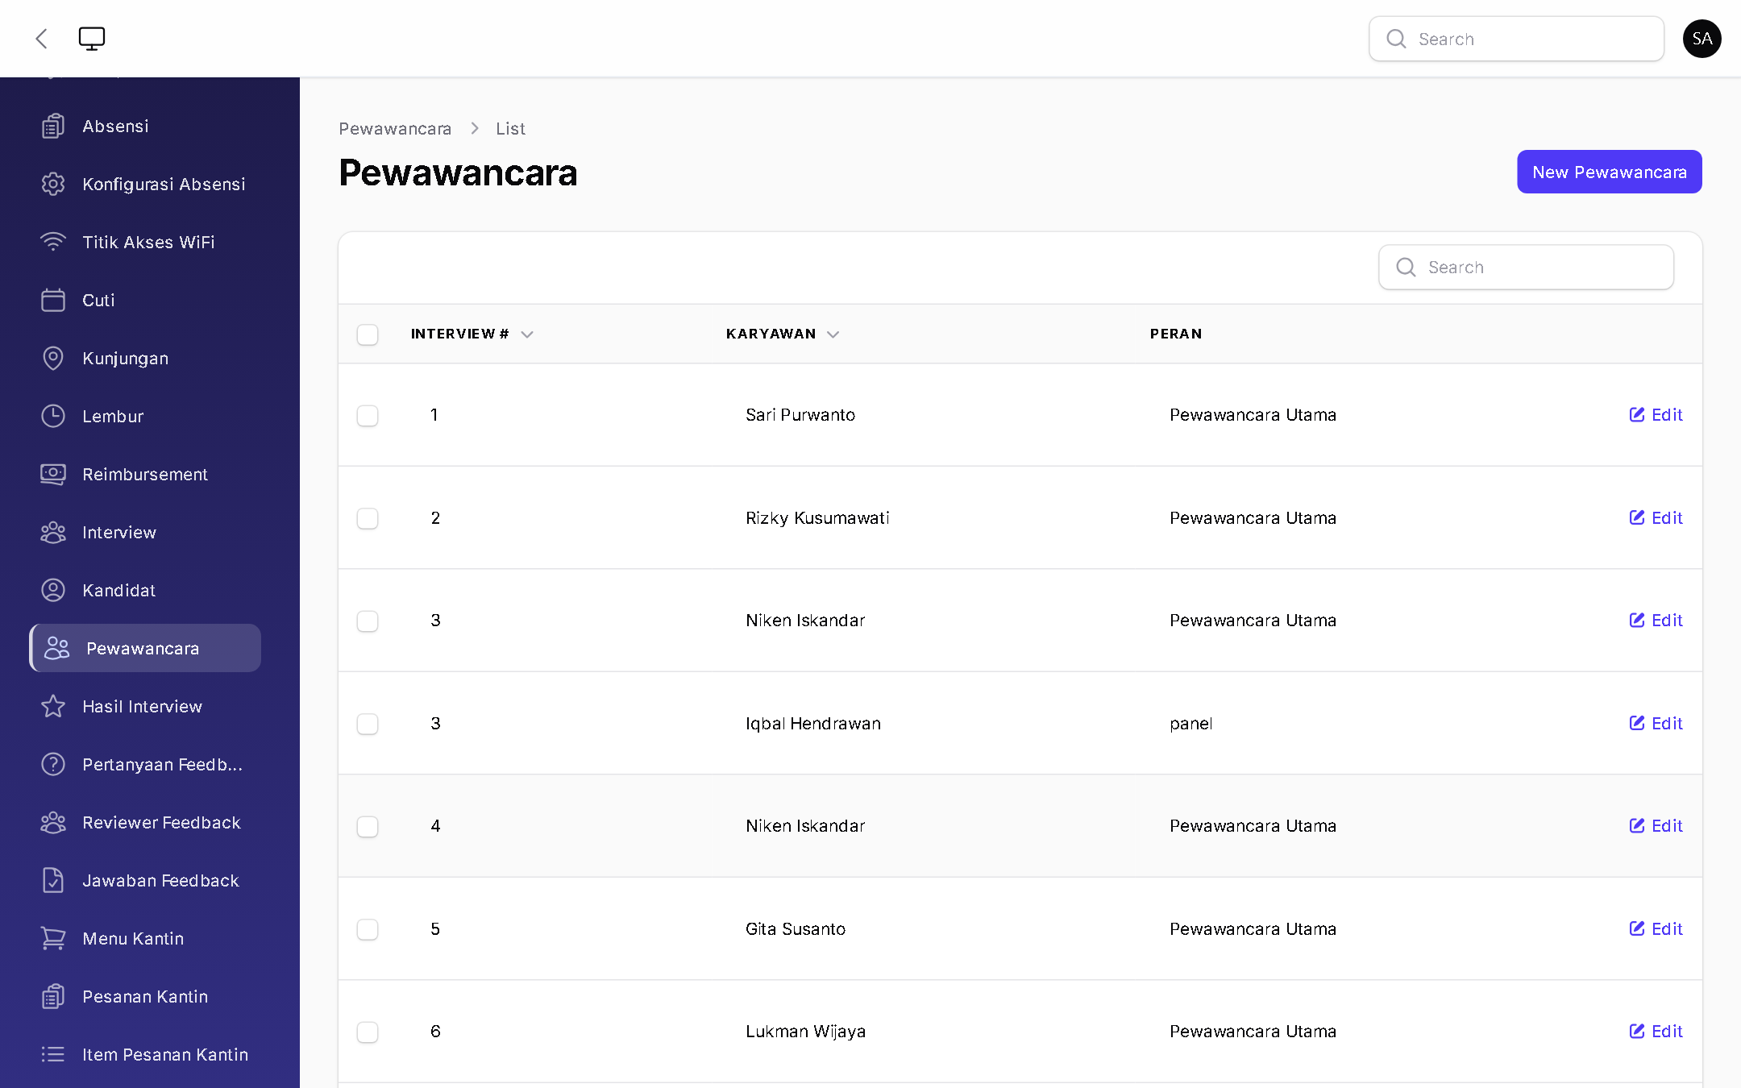Open Konfigurasi Absensi in the sidebar
This screenshot has height=1088, width=1741.
(145, 185)
